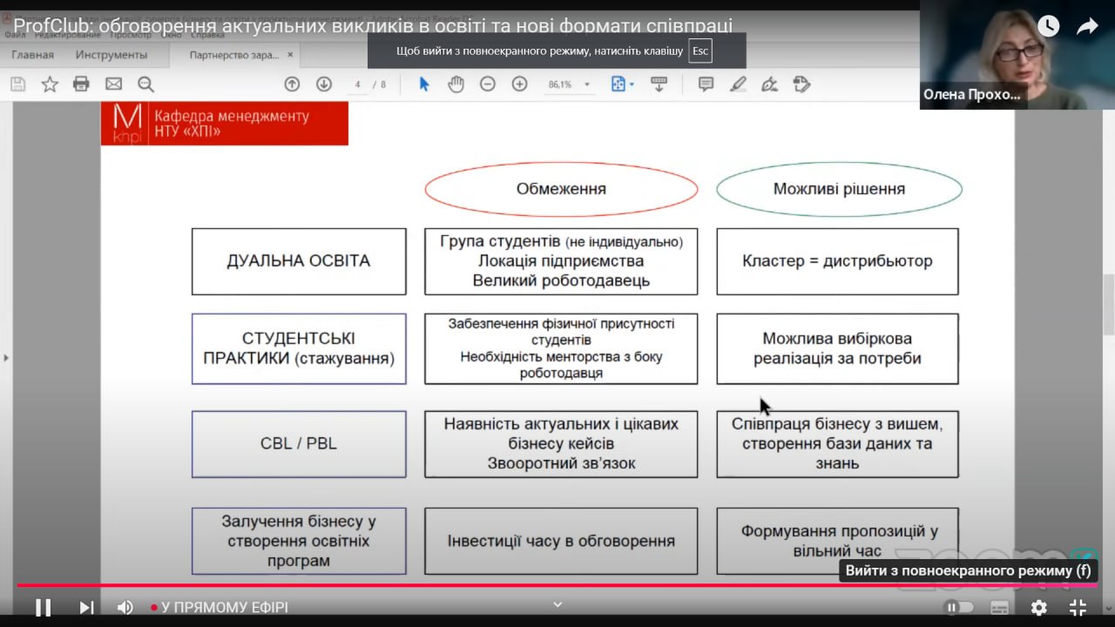The width and height of the screenshot is (1115, 627).
Task: Click the Інвестиції часу в обговорення box
Action: pyautogui.click(x=561, y=541)
